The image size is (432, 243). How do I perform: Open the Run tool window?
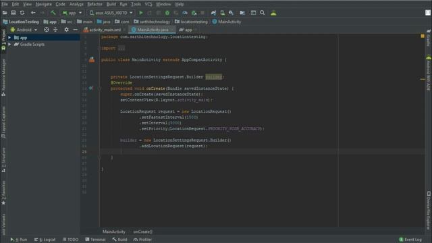[19, 240]
